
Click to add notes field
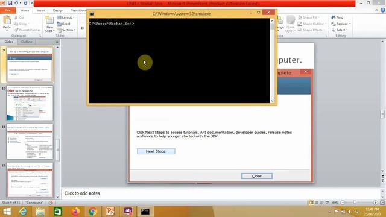click(x=220, y=193)
